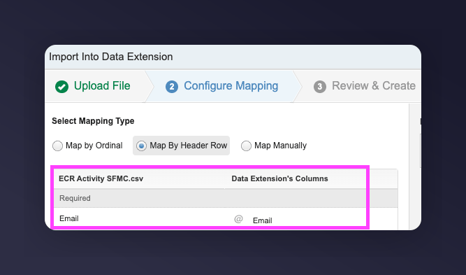Choose the Map Manually radio button

pyautogui.click(x=246, y=146)
